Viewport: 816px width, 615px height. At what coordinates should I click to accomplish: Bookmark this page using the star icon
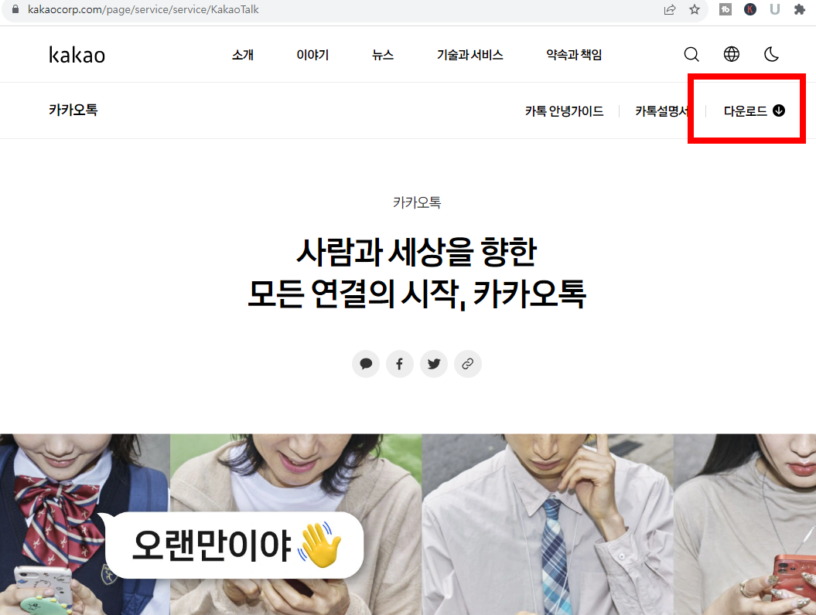[695, 11]
